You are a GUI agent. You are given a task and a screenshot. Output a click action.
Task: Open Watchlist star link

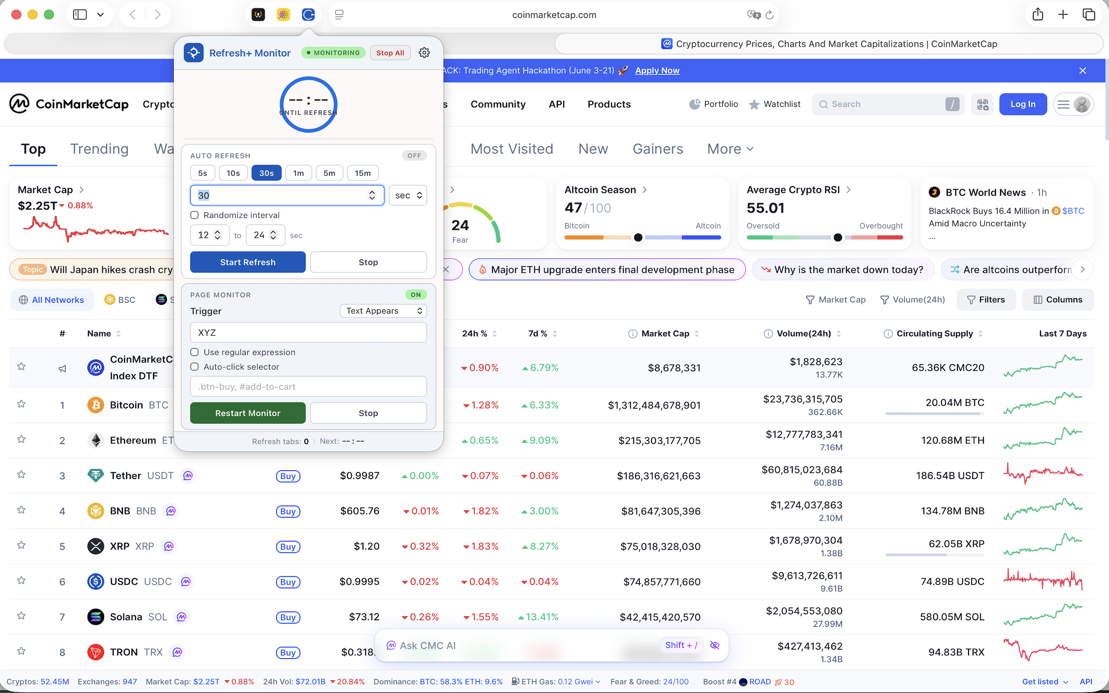(x=775, y=104)
